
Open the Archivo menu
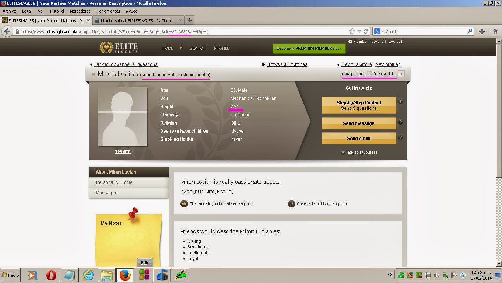(x=9, y=11)
